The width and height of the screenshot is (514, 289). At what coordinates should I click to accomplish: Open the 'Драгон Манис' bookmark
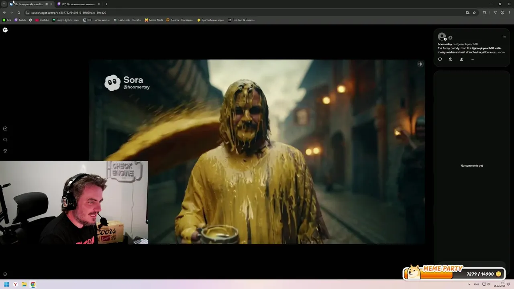click(x=211, y=20)
